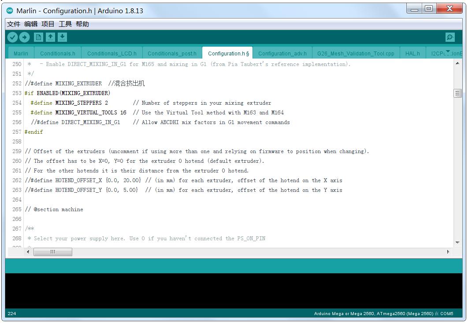Switch to the Conditionals.h tab
This screenshot has width=468, height=323.
pos(58,54)
